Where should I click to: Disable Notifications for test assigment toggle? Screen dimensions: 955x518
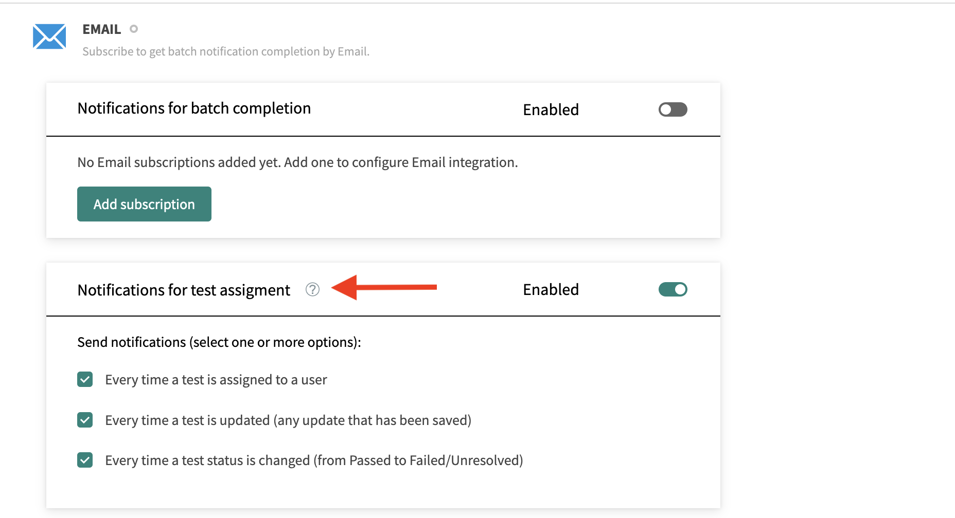[x=673, y=289]
